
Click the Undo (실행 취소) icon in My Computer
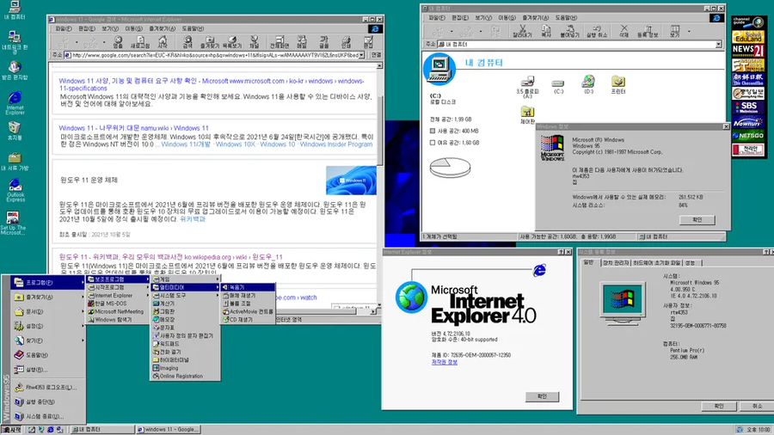click(597, 31)
